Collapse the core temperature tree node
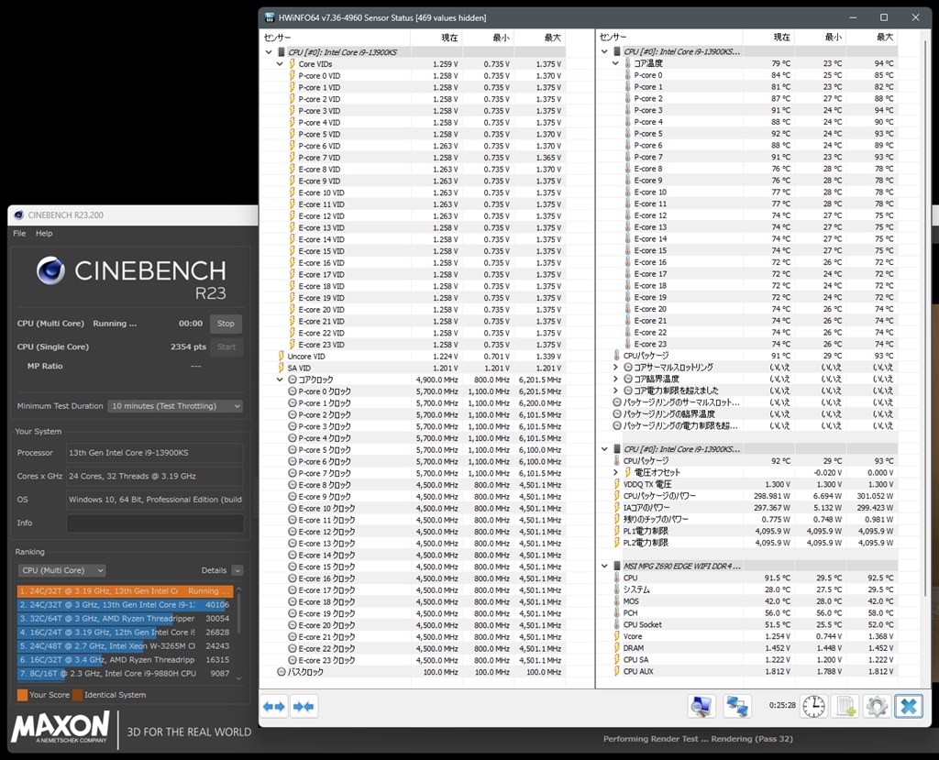The width and height of the screenshot is (939, 760). click(x=615, y=63)
